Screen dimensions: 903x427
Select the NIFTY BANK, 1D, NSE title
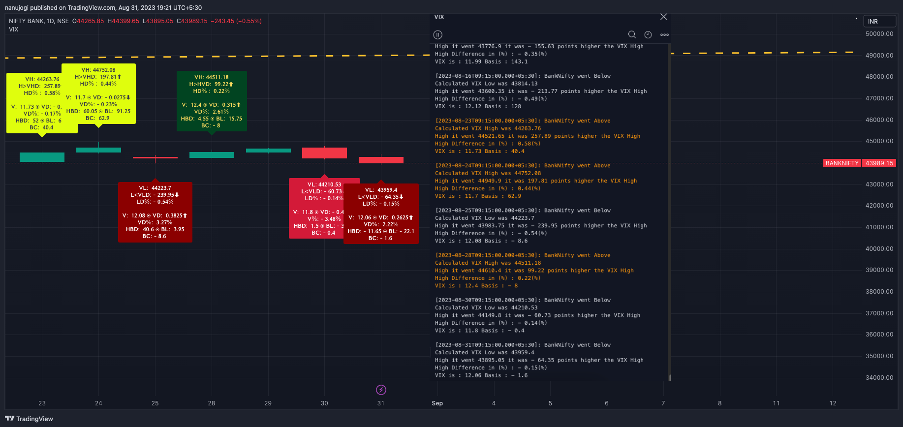coord(39,21)
